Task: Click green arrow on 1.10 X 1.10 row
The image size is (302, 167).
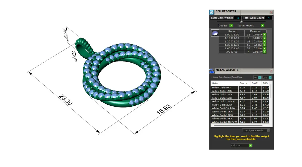Action: coord(265,38)
